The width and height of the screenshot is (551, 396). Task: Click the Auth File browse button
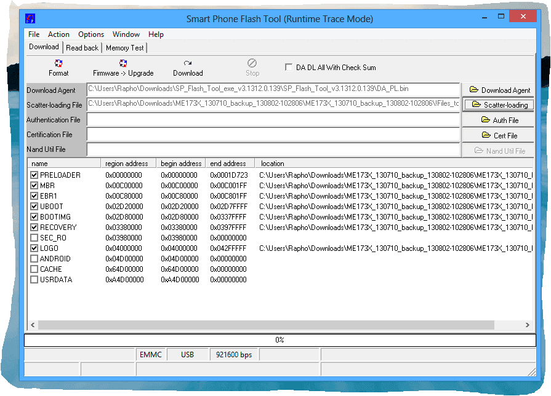click(499, 120)
